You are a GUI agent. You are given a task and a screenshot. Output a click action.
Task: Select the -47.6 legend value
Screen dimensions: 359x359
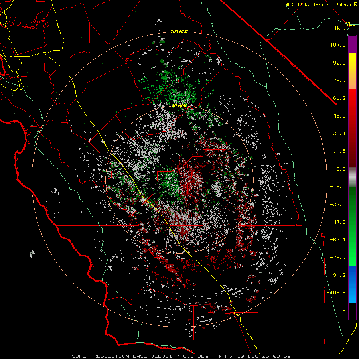pos(338,222)
